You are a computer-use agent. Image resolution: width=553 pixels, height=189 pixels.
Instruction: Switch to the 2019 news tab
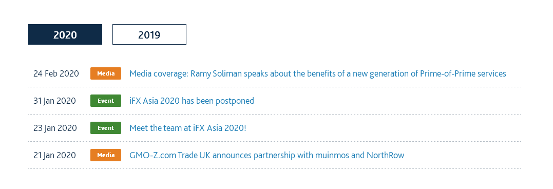[149, 34]
